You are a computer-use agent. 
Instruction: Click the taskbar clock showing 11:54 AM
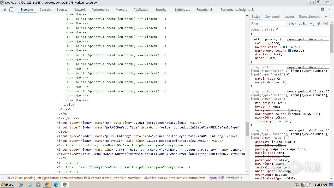321,185
